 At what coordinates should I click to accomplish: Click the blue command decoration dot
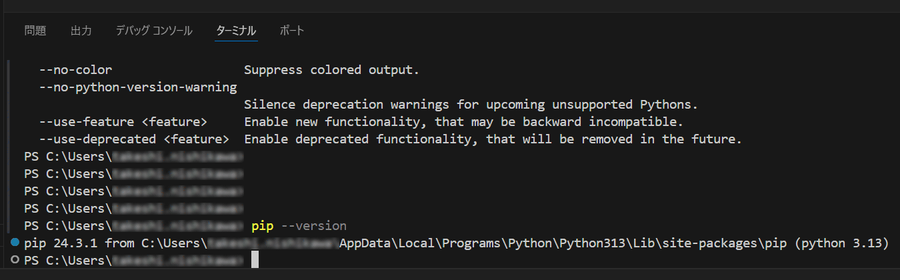[15, 243]
